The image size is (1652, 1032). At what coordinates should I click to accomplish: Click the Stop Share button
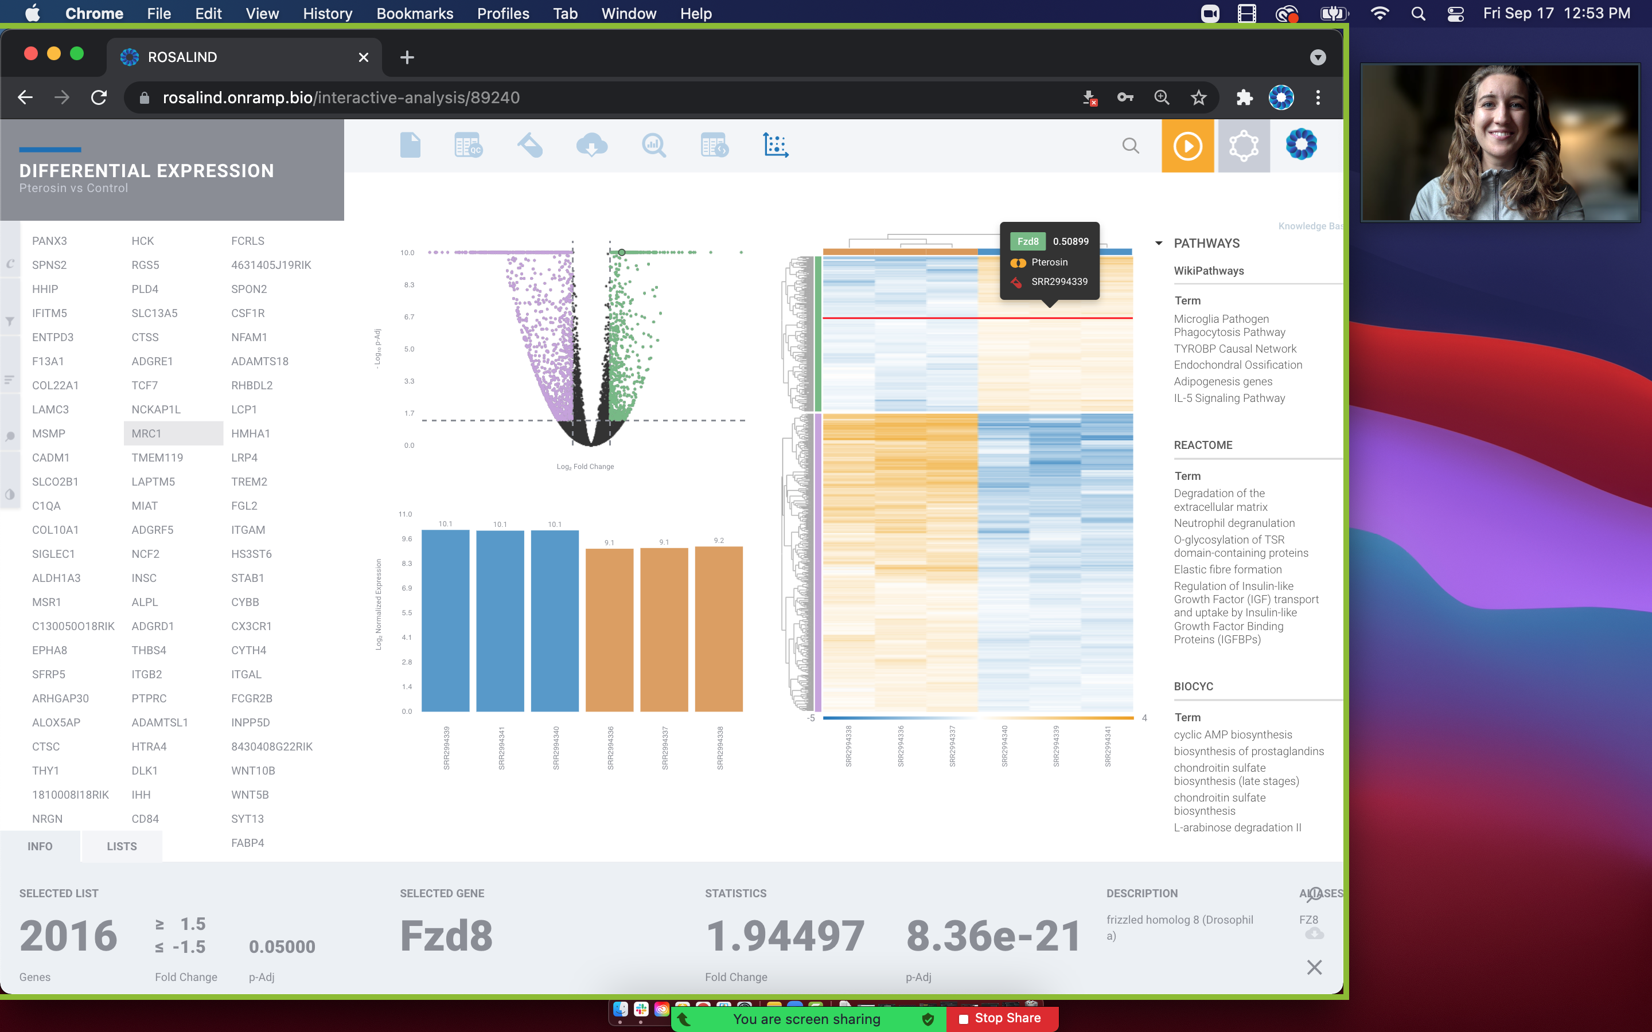[x=1001, y=1018]
